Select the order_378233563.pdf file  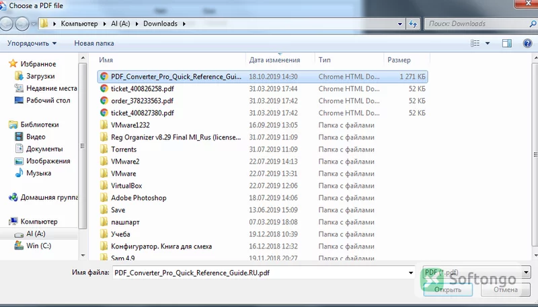pos(142,101)
